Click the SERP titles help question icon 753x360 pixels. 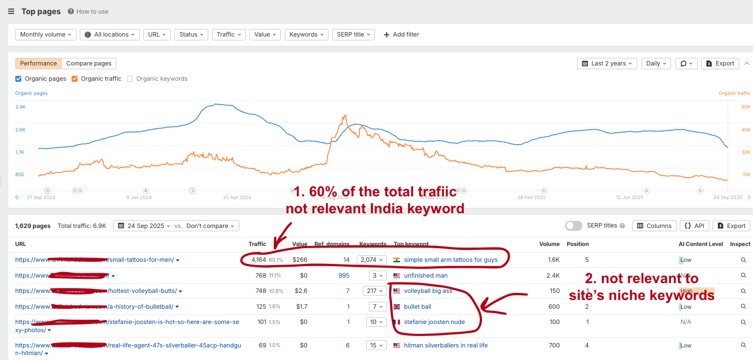pos(622,226)
